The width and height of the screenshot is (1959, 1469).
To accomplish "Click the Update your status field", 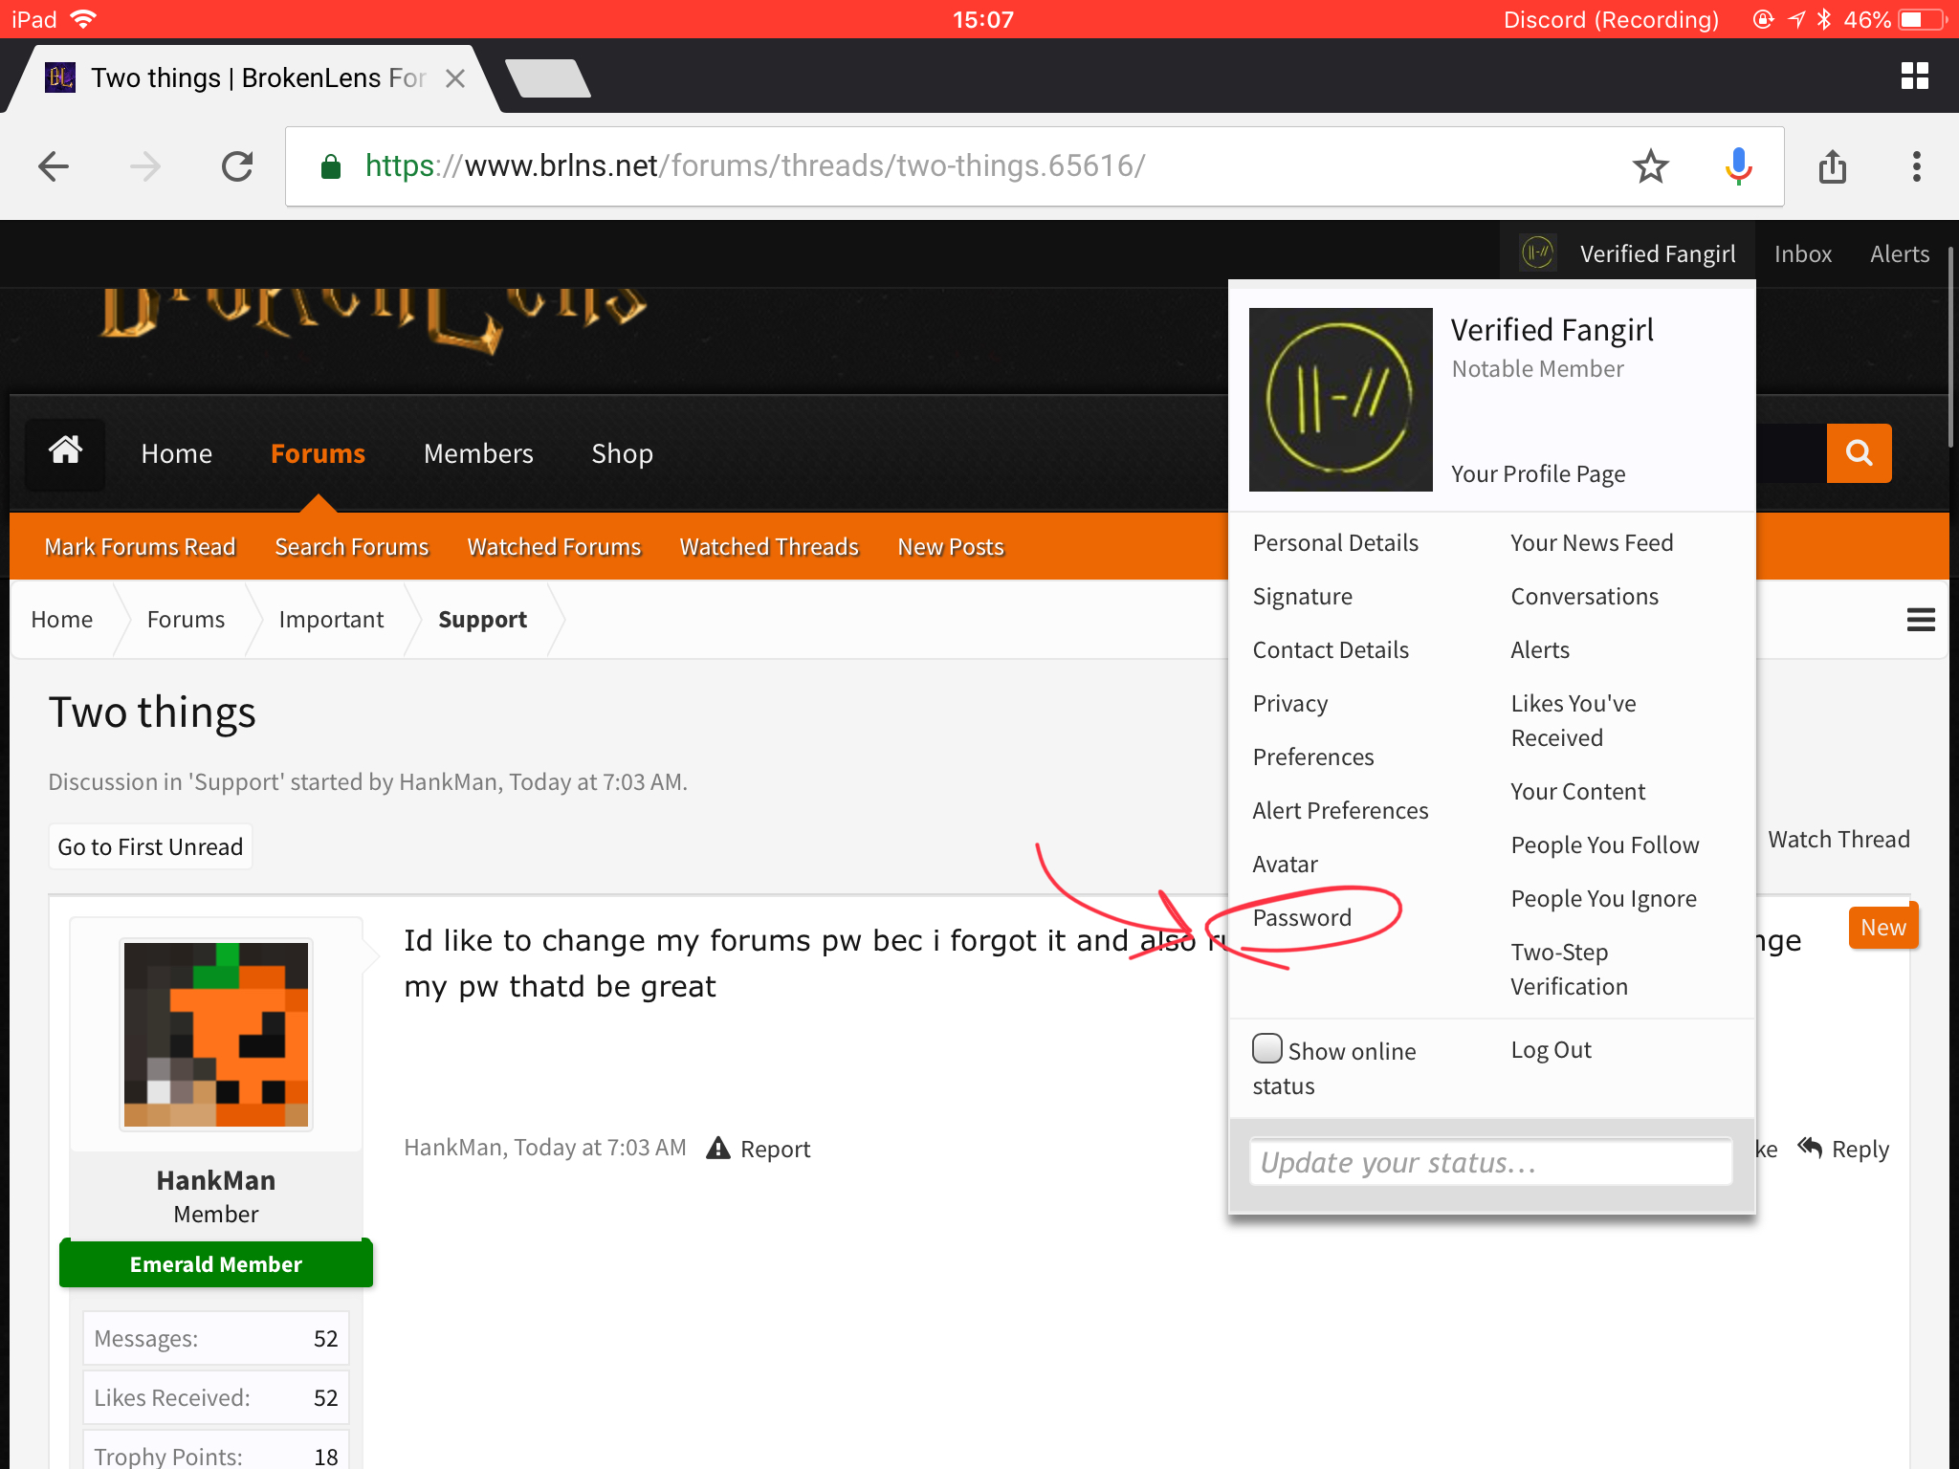I will (x=1490, y=1162).
